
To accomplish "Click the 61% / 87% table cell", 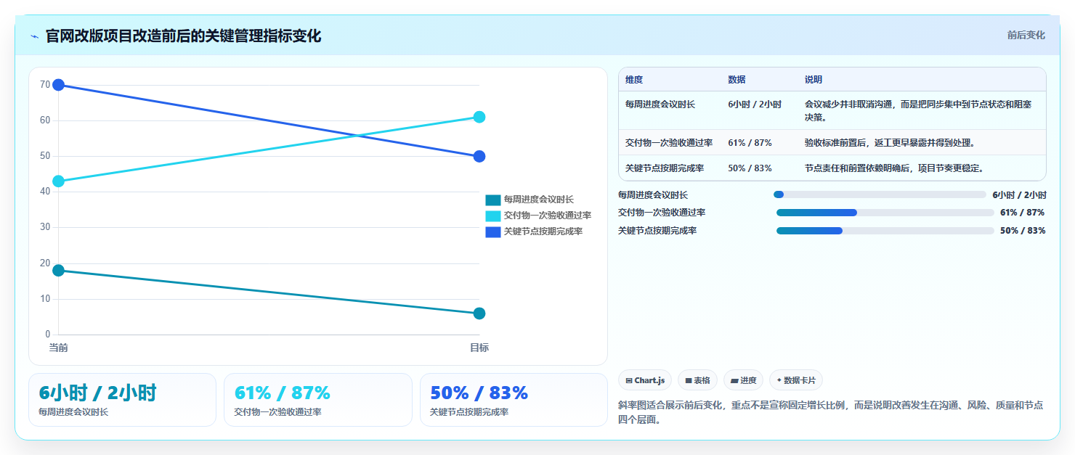I will (x=750, y=143).
